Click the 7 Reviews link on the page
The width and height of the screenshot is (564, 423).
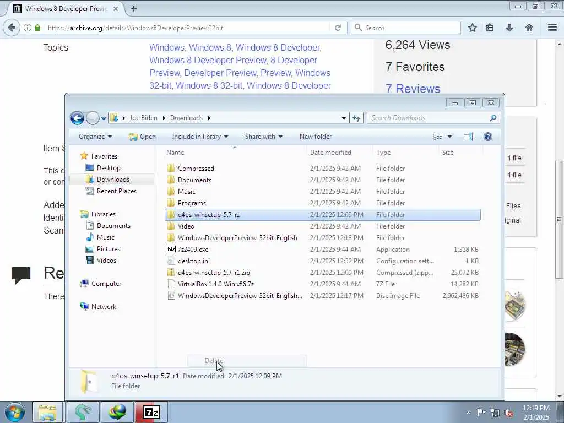pos(413,89)
